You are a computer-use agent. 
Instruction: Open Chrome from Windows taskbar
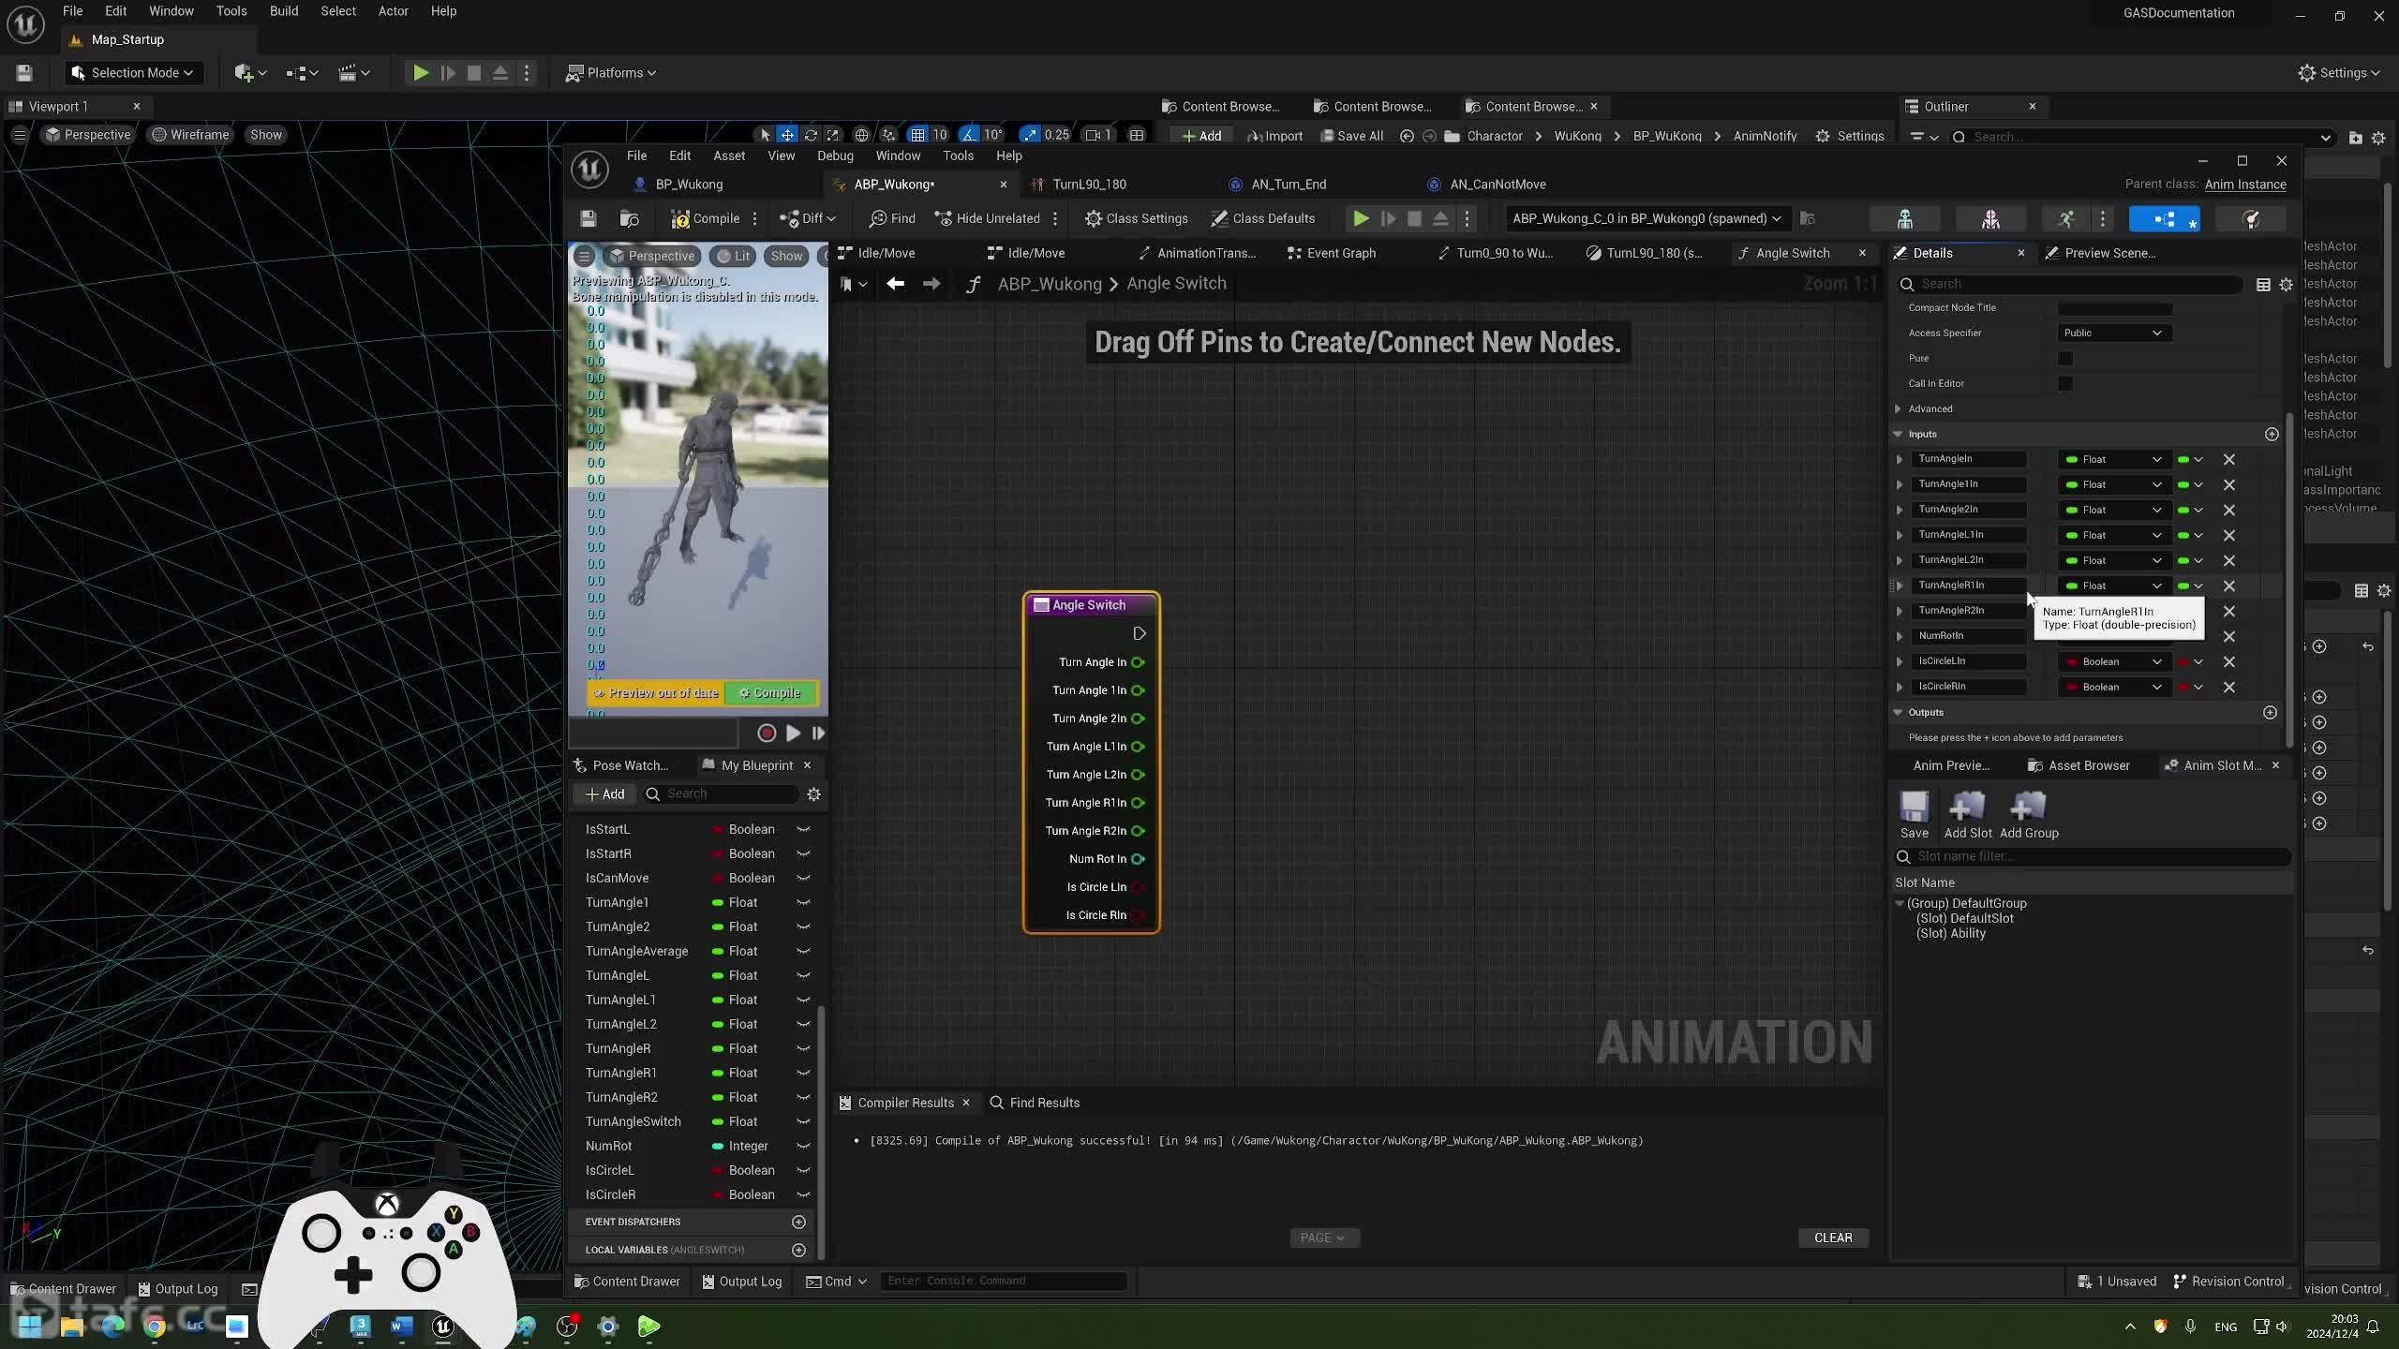(155, 1326)
